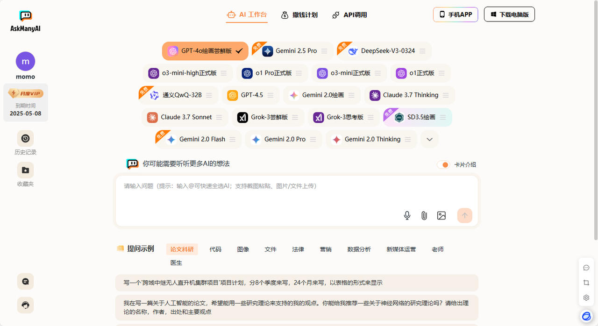Open menu lines for o3-mini正式版

coord(378,73)
